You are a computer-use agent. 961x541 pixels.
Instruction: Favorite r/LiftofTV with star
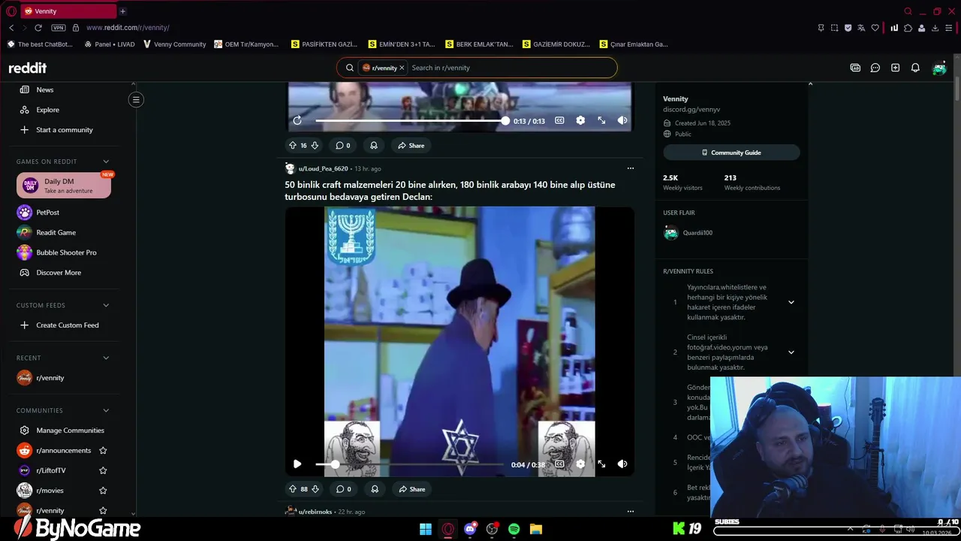tap(103, 470)
